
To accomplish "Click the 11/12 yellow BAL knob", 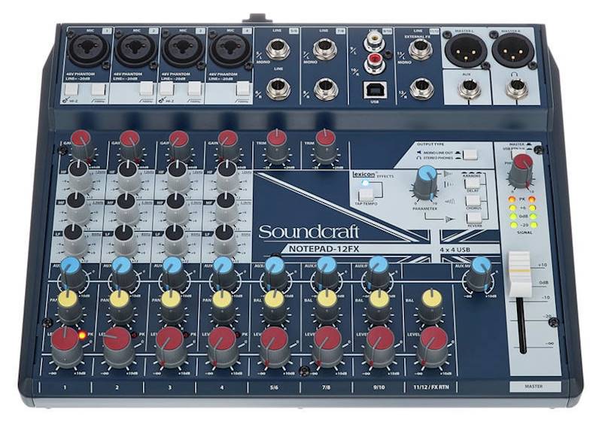I will (x=432, y=305).
